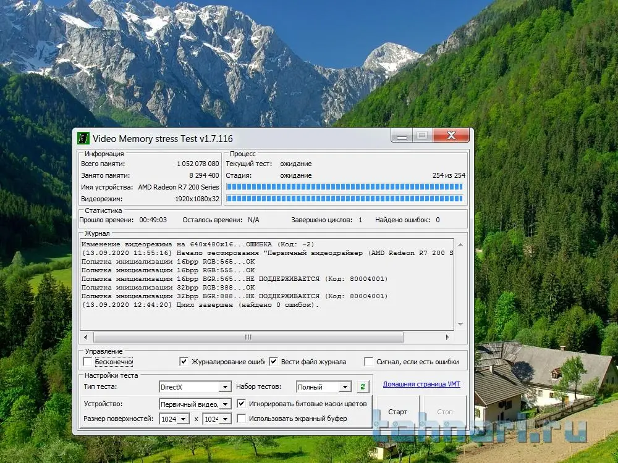
Task: Click the upper progress bar
Action: click(344, 186)
